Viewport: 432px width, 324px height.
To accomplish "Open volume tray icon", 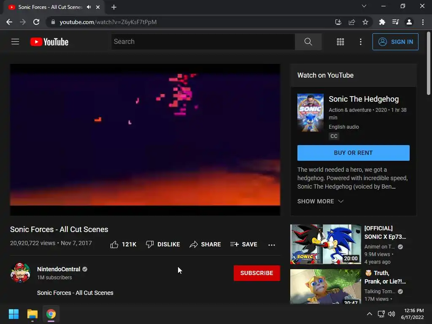I will [391, 314].
